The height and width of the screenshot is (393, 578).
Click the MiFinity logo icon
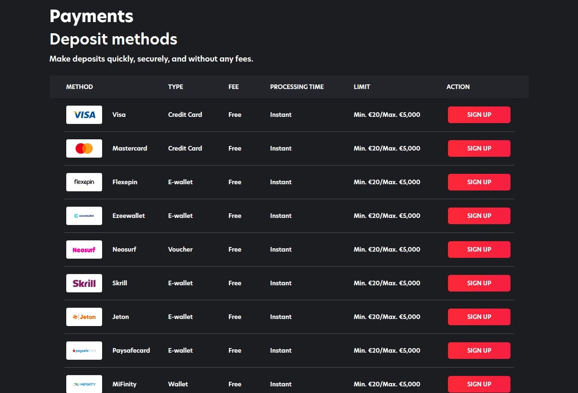84,384
